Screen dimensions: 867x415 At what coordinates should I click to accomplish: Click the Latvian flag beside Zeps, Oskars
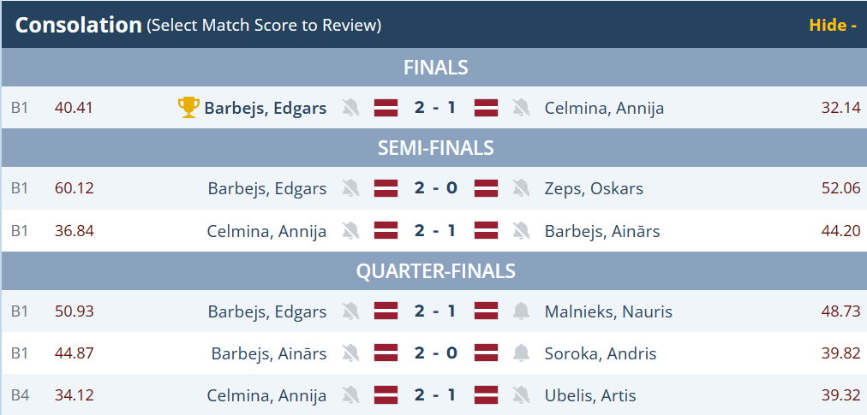click(487, 188)
